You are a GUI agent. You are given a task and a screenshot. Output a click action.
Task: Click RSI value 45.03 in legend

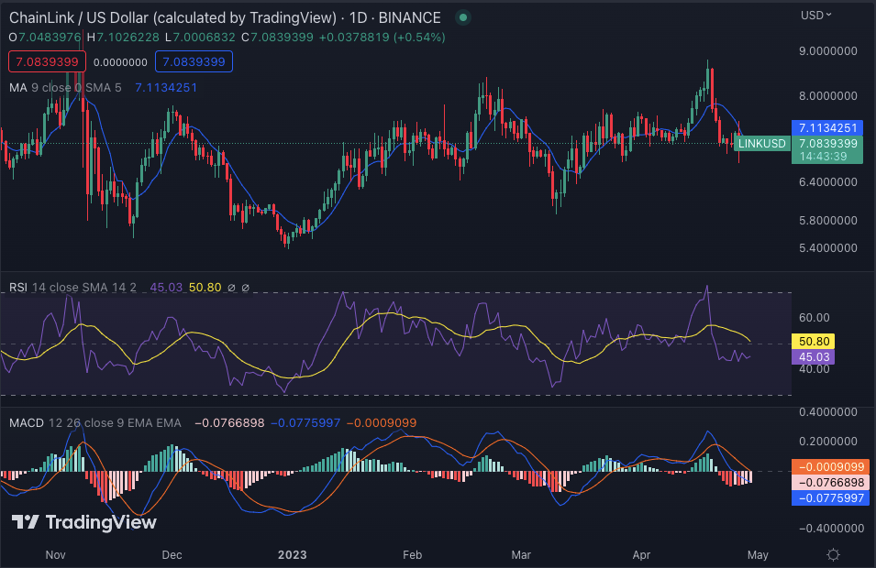tap(166, 288)
